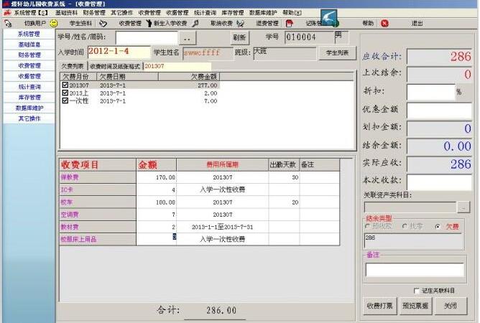The height and width of the screenshot is (323, 480).
Task: Click the '..' browse button beside the search field
Action: [187, 38]
